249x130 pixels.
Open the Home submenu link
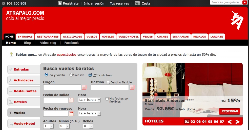point(11,43)
